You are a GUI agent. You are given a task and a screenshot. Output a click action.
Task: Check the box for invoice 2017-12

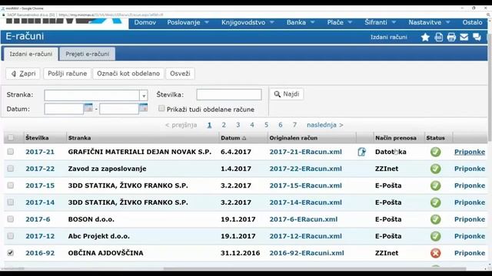[11, 235]
